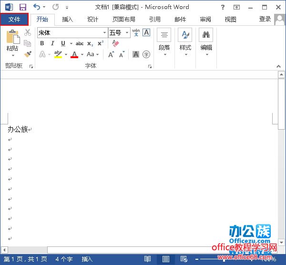
Task: Open the 编辑 Editing group
Action: click(206, 42)
